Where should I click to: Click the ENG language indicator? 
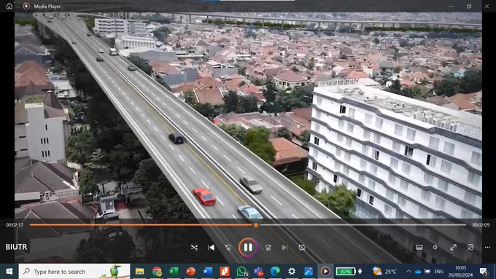coord(439,272)
